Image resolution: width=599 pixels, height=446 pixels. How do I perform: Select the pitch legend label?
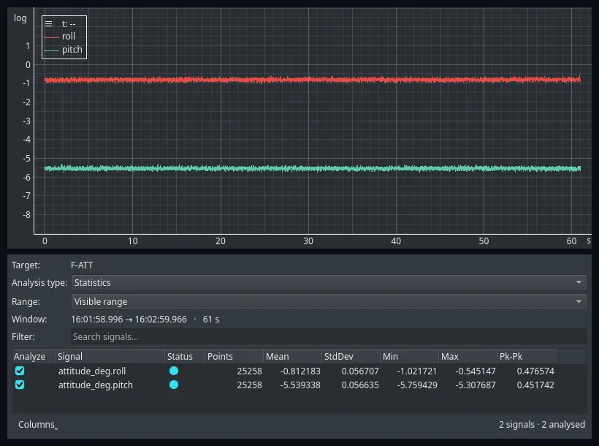coord(72,49)
